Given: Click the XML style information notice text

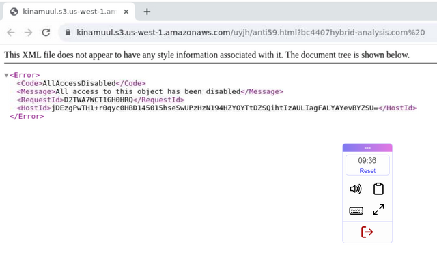Looking at the screenshot, I should pyautogui.click(x=207, y=55).
